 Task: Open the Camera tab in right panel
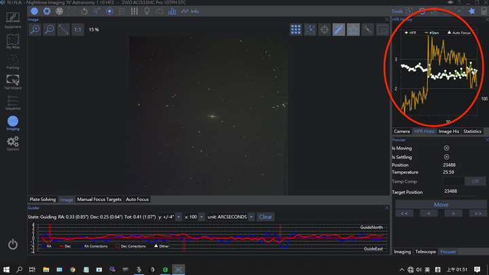point(401,131)
